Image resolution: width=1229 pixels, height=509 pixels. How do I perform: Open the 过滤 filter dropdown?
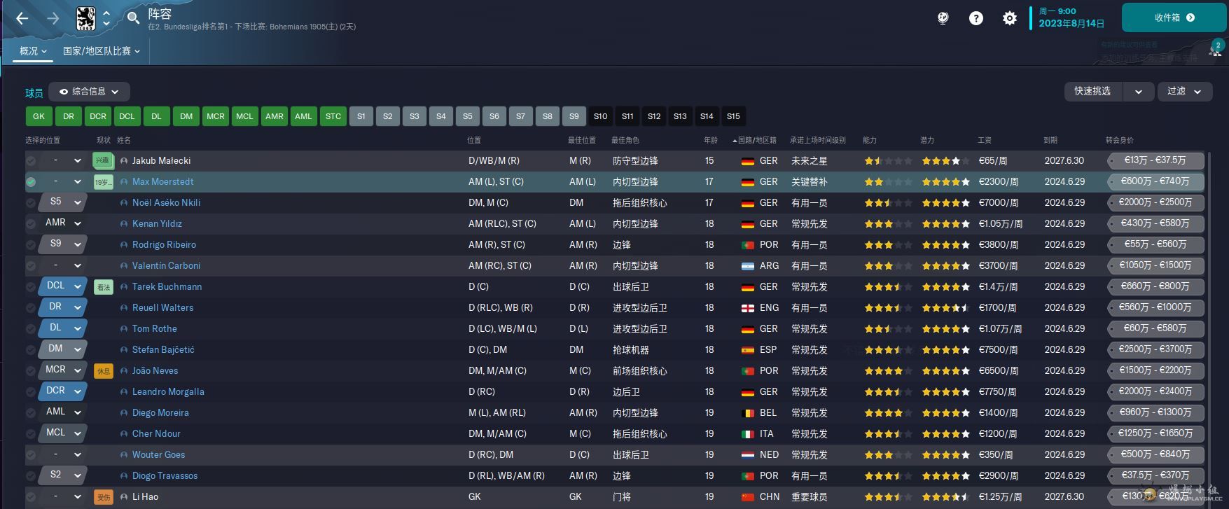(x=1183, y=92)
